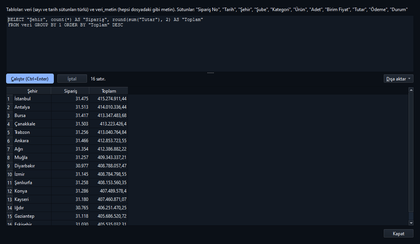Select the Şanlıurfa cell
420x244 pixels.
(32, 183)
